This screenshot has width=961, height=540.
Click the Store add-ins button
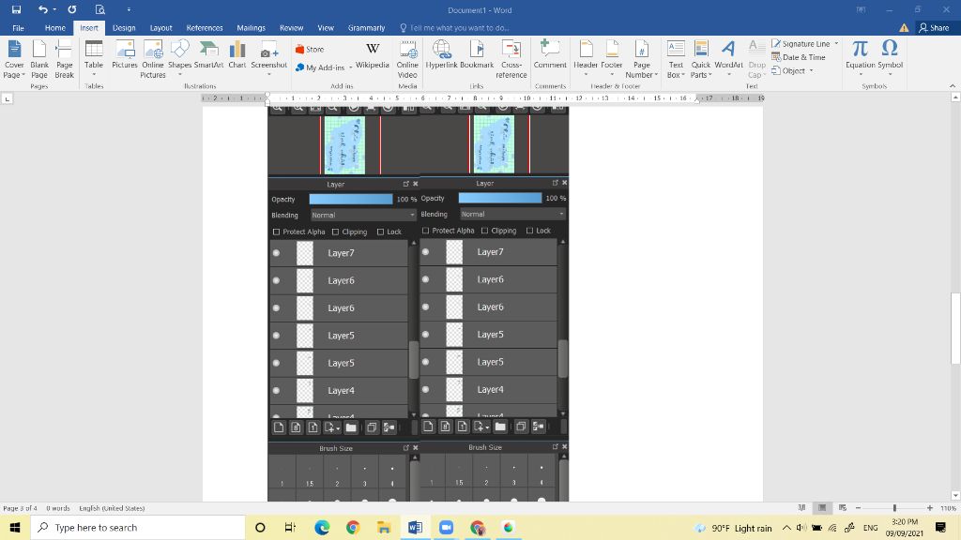[310, 49]
